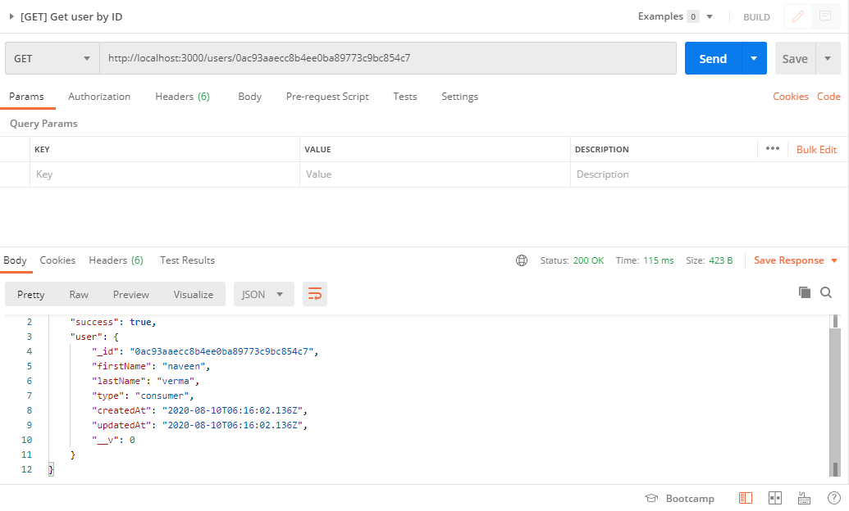The width and height of the screenshot is (849, 511).
Task: Open the Save button dropdown arrow
Action: 828,58
